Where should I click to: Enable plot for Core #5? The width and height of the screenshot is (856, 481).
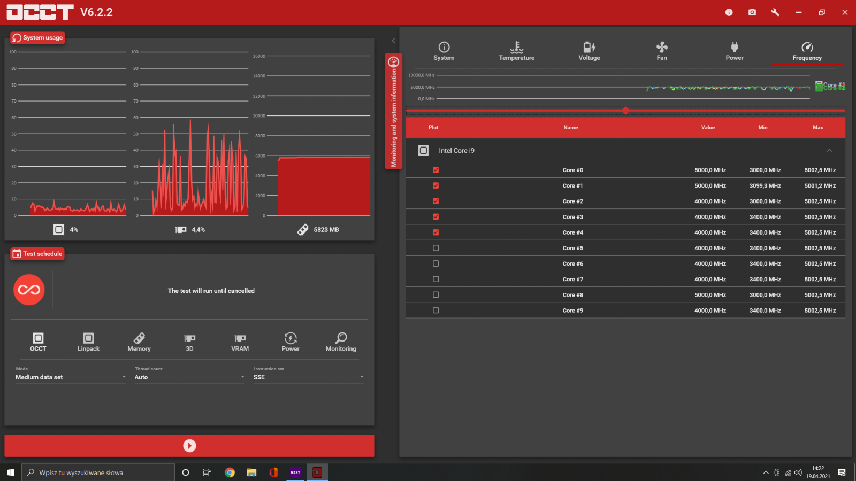(435, 248)
